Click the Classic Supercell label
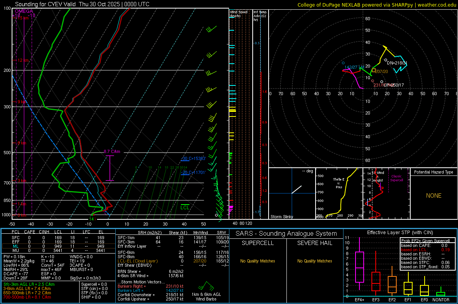 click(396, 178)
